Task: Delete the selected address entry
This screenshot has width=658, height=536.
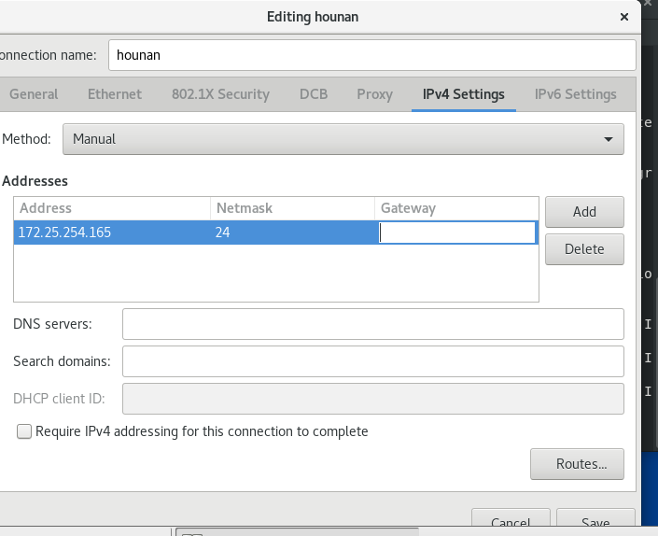Action: coord(584,248)
